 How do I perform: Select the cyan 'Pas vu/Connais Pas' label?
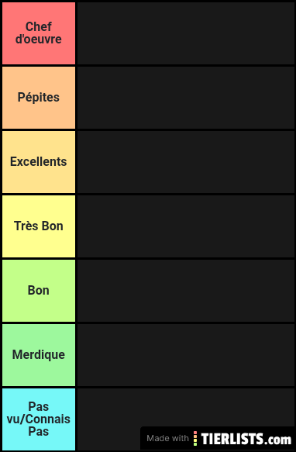tap(39, 419)
